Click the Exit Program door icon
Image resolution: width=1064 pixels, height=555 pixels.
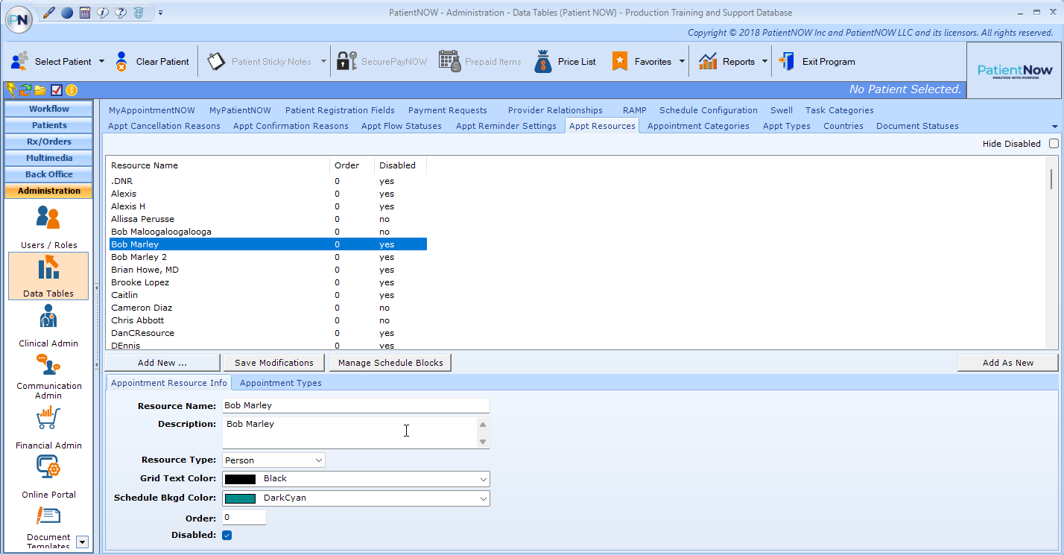point(788,60)
